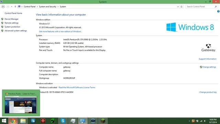Open Advanced system settings
This screenshot has height=124, width=220.
(x=16, y=31)
